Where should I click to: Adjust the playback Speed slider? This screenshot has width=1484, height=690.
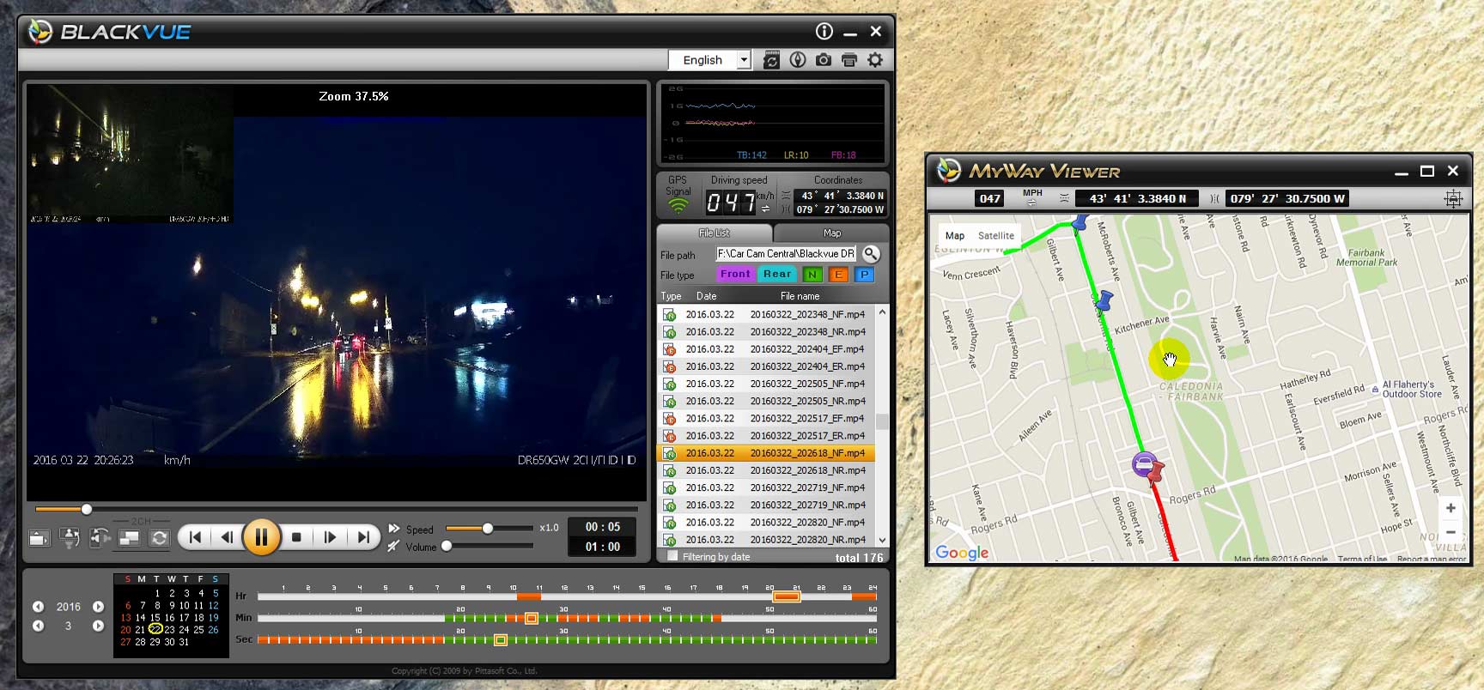pyautogui.click(x=487, y=528)
